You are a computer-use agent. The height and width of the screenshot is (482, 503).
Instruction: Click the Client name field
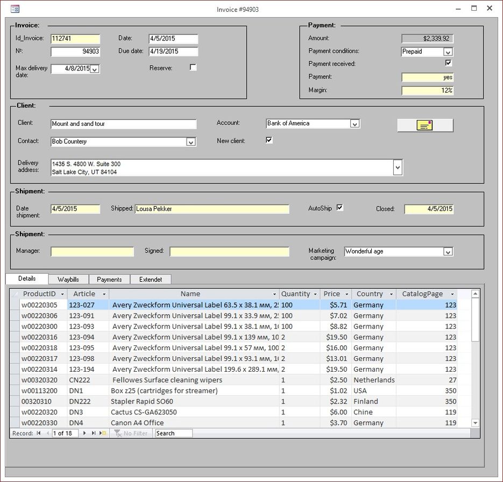[x=124, y=124]
